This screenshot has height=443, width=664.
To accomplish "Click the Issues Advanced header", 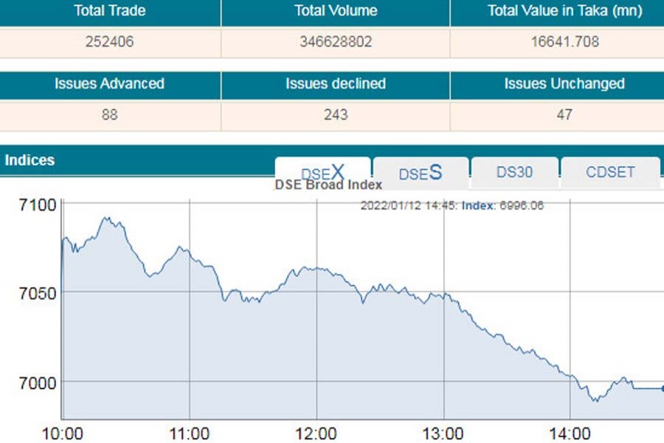I will (x=110, y=84).
